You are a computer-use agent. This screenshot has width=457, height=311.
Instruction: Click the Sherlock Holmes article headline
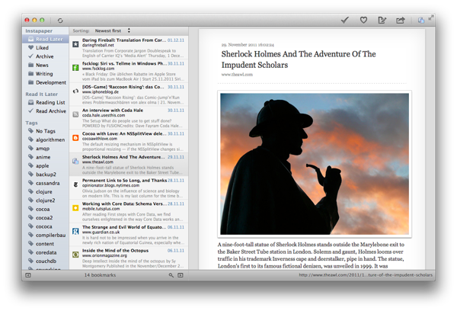pyautogui.click(x=299, y=59)
